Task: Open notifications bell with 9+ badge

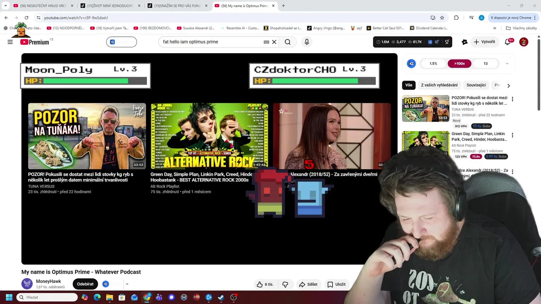Action: point(508,42)
